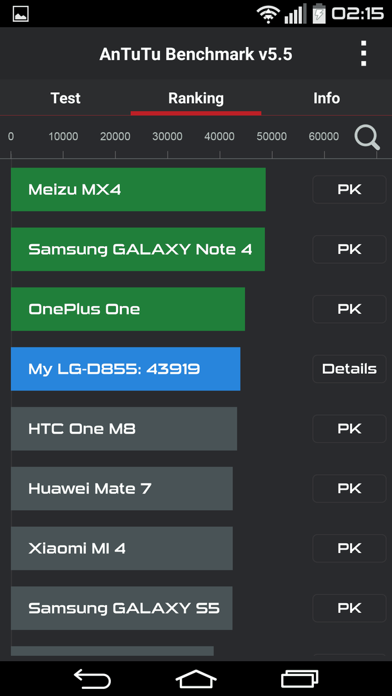Tap the blue My LG-D855 score bar
The image size is (392, 696).
point(126,369)
